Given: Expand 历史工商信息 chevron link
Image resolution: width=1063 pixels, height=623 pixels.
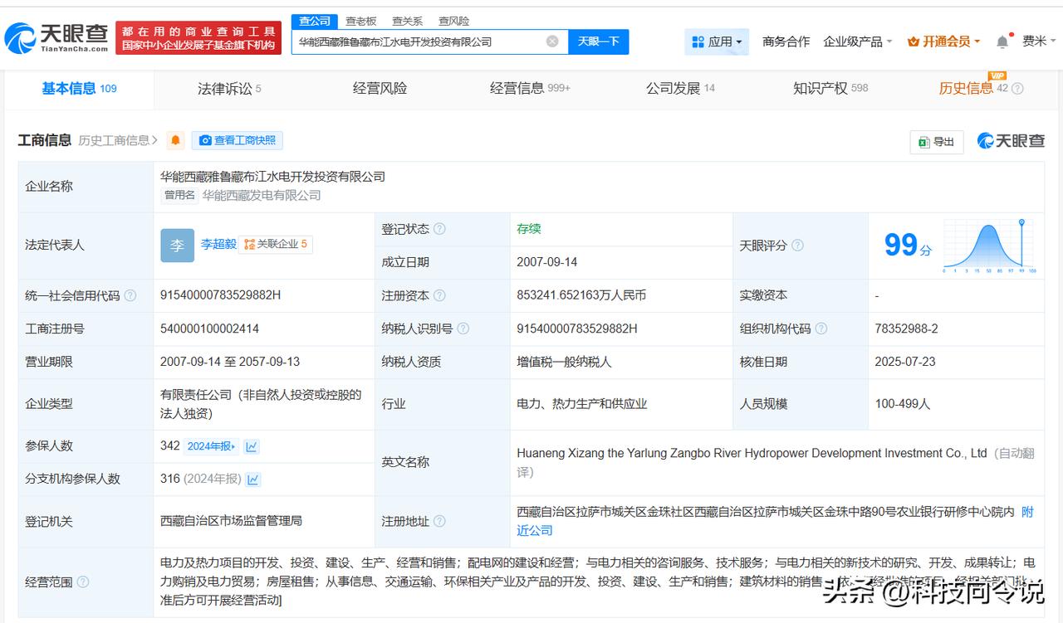Looking at the screenshot, I should tap(118, 140).
